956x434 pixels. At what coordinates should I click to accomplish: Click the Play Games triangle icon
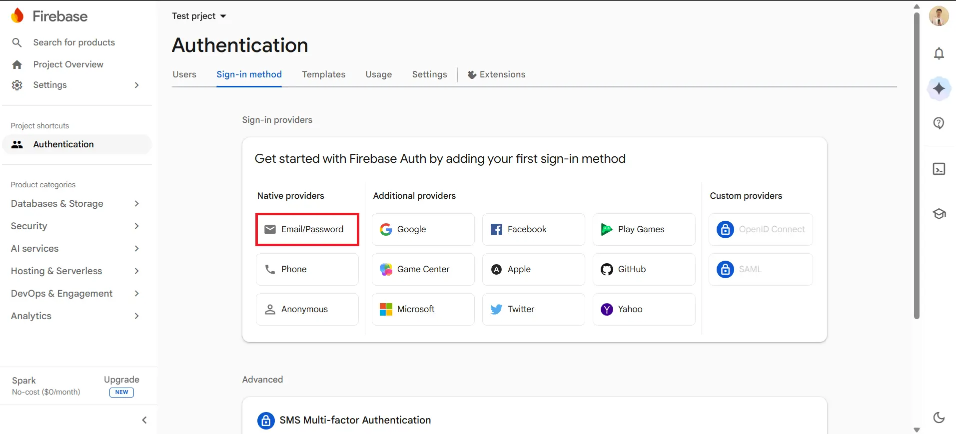click(607, 229)
